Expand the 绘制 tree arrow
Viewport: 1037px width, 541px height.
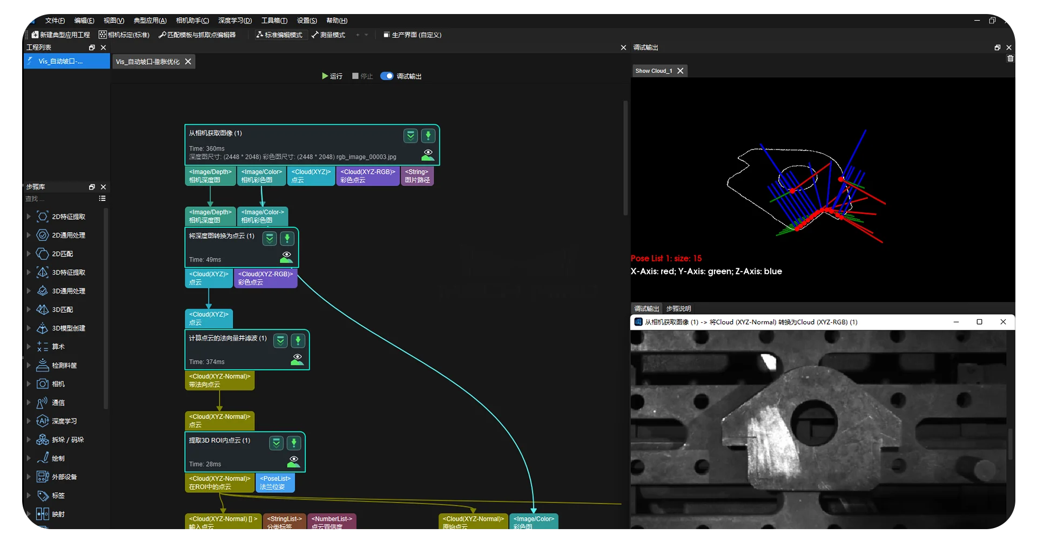click(29, 458)
